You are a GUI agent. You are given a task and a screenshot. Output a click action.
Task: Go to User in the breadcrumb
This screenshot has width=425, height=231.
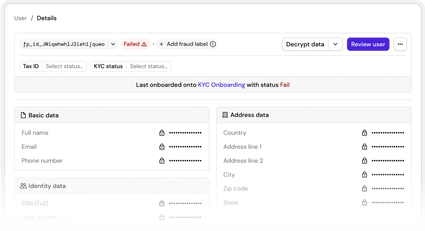pos(21,18)
